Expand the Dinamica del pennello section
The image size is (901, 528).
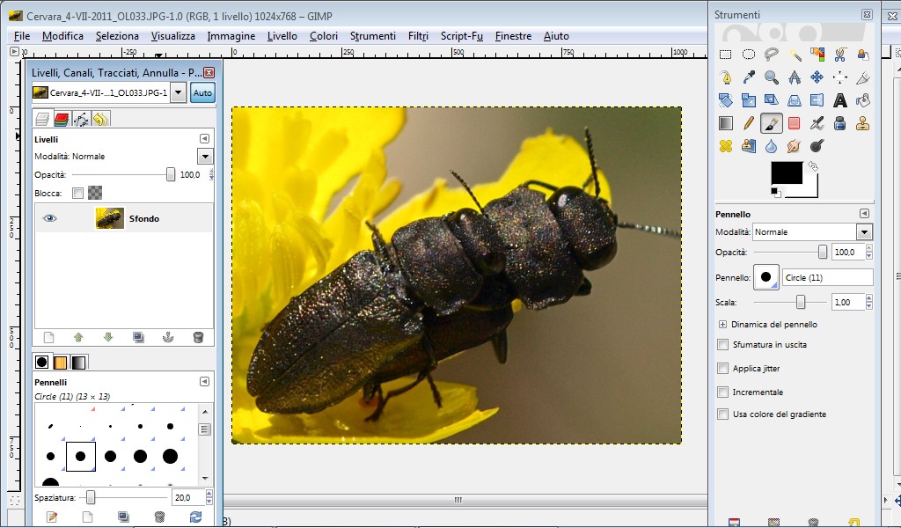click(x=723, y=325)
